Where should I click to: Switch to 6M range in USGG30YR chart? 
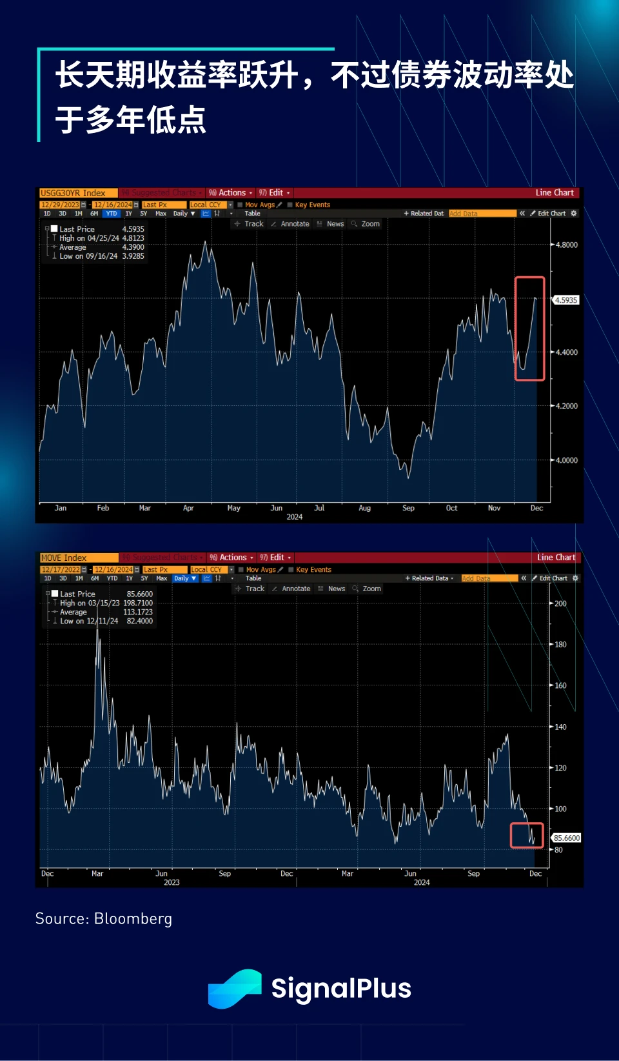(94, 214)
